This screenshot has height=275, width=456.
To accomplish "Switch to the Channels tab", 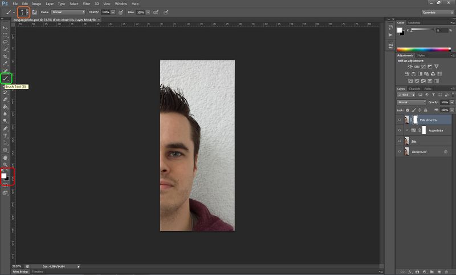I will tap(415, 89).
